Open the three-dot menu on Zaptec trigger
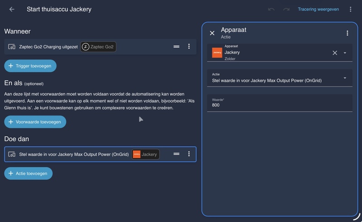The image size is (362, 222). 189,47
